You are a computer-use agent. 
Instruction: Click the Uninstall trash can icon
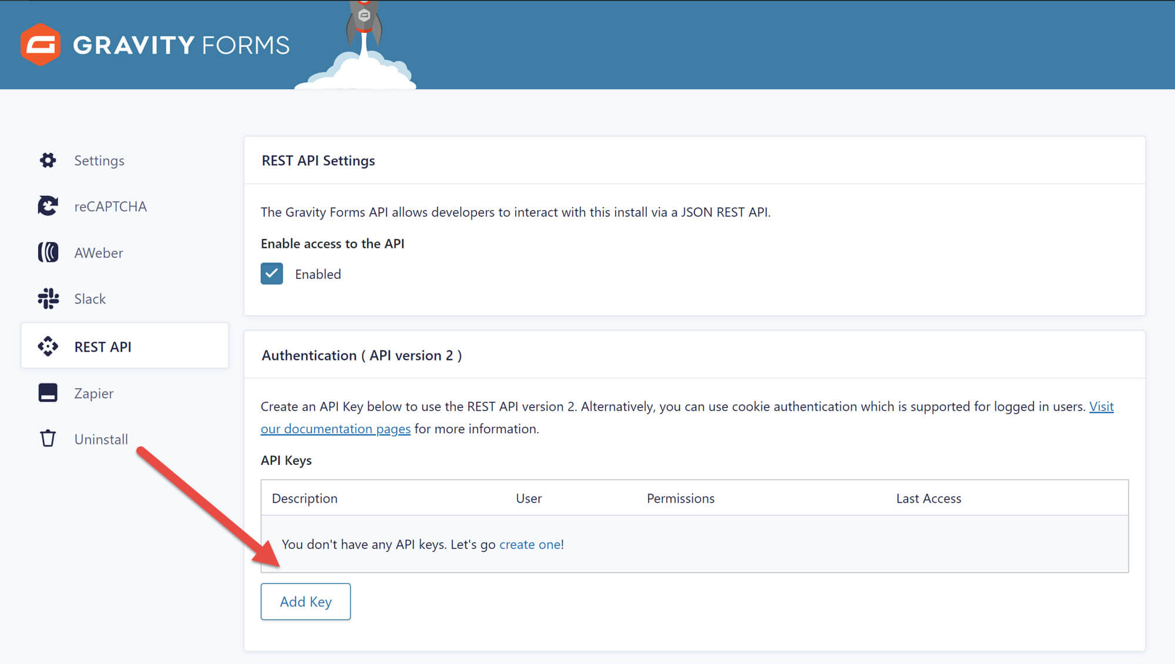click(48, 439)
